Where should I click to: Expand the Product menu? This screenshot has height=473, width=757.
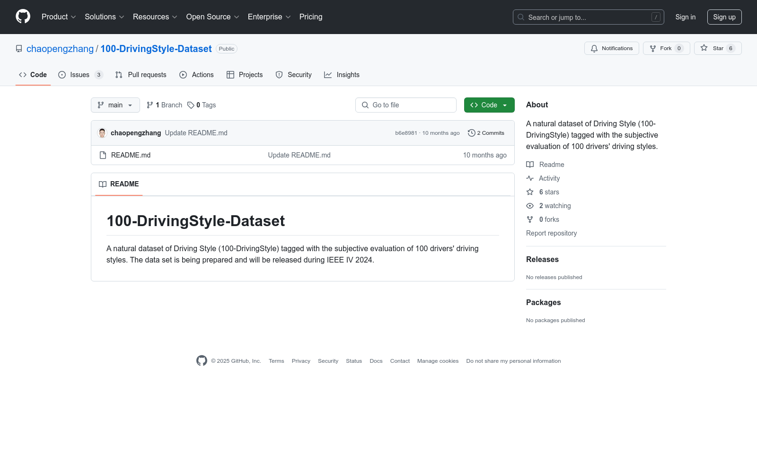point(59,17)
